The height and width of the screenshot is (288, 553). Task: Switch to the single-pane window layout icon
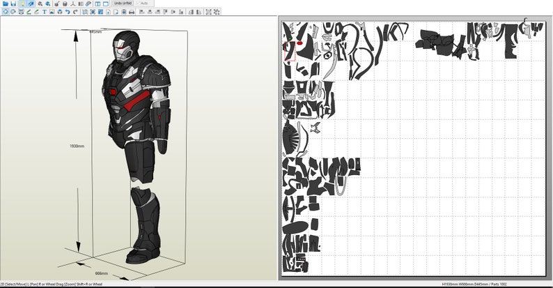(106, 3)
